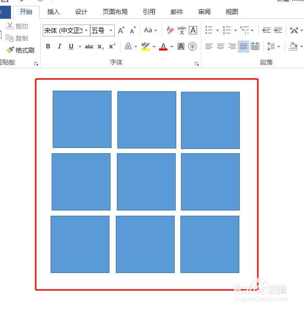Apply character border icon
The image size is (304, 310).
pyautogui.click(x=193, y=30)
